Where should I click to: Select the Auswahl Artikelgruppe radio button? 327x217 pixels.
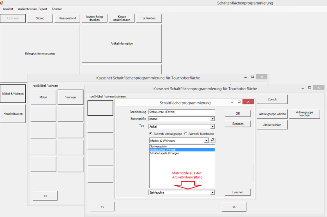click(x=151, y=133)
